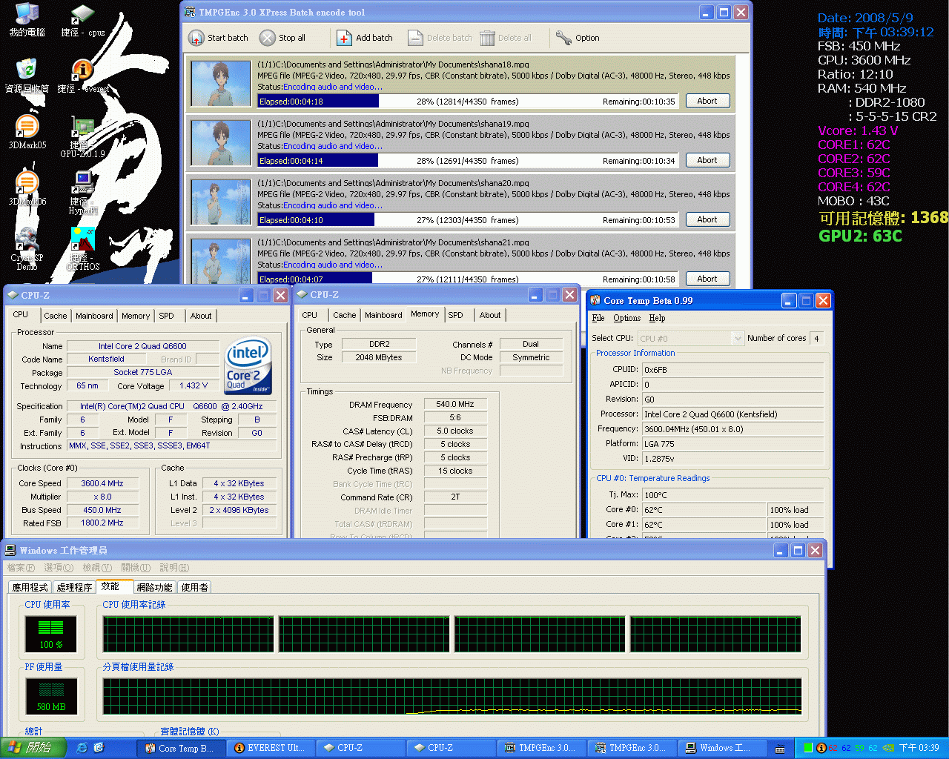The image size is (949, 759).
Task: Expand the Select CPU dropdown in Core Temp
Action: pyautogui.click(x=738, y=339)
